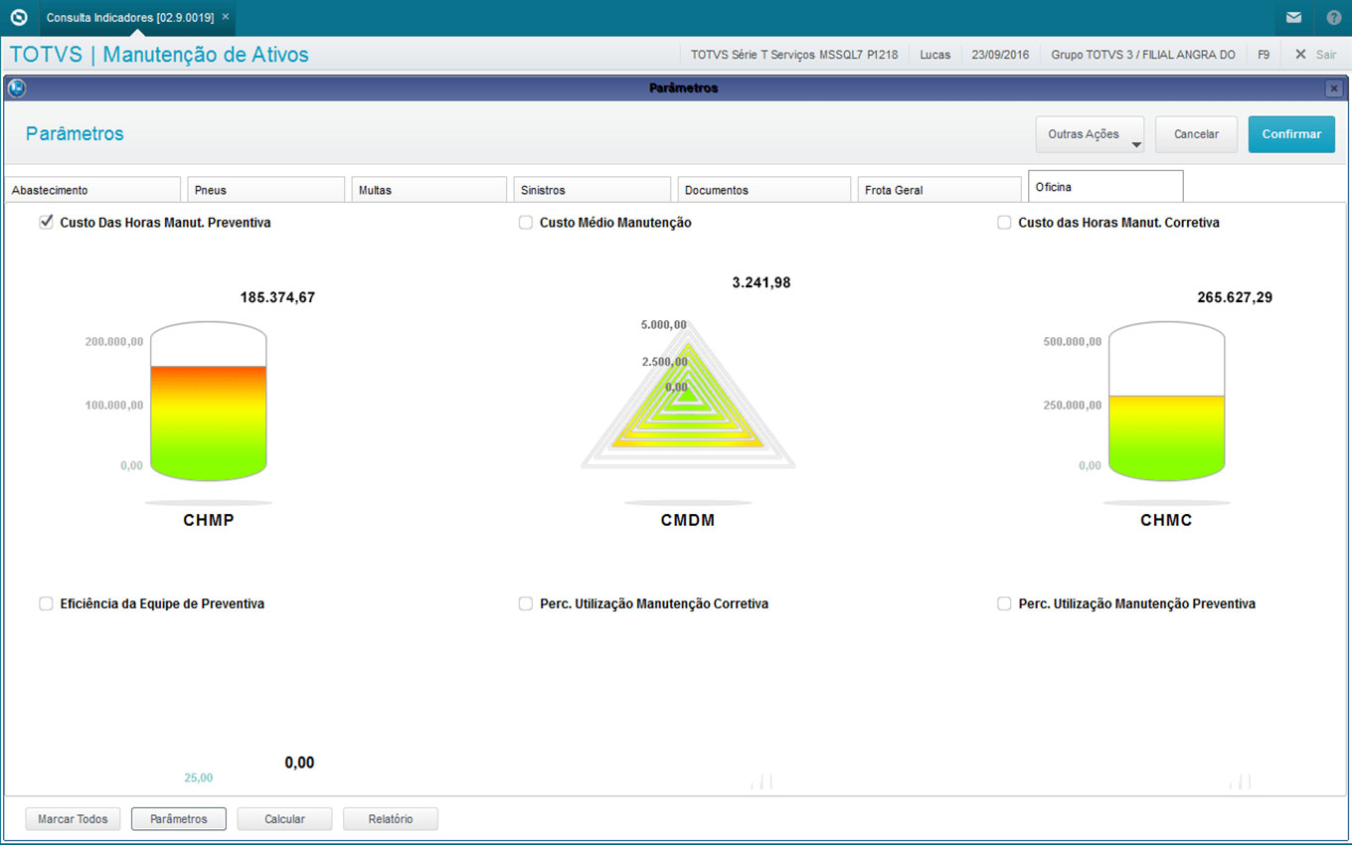The width and height of the screenshot is (1352, 845).
Task: Select the Frota Geral tab
Action: 938,190
